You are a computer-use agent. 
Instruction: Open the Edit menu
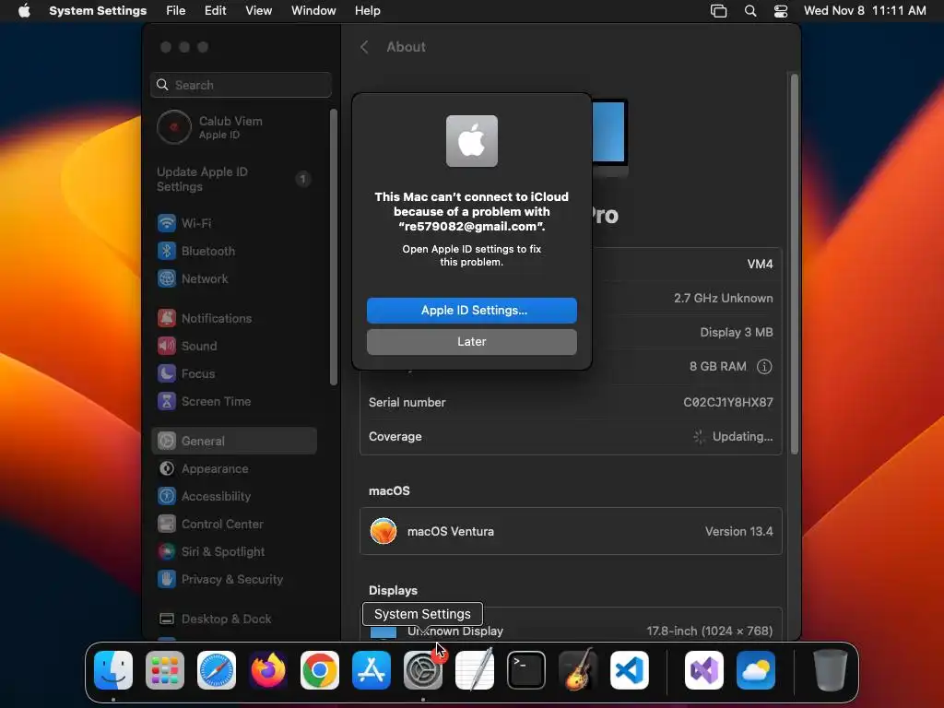[215, 11]
